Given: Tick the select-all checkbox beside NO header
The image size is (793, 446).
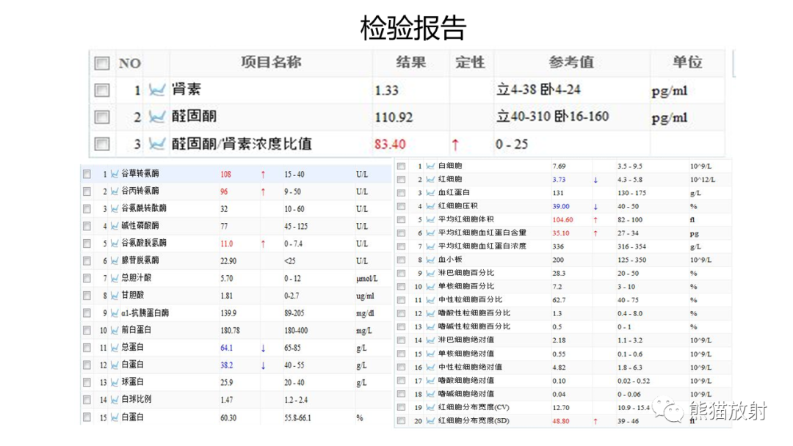Looking at the screenshot, I should click(101, 63).
